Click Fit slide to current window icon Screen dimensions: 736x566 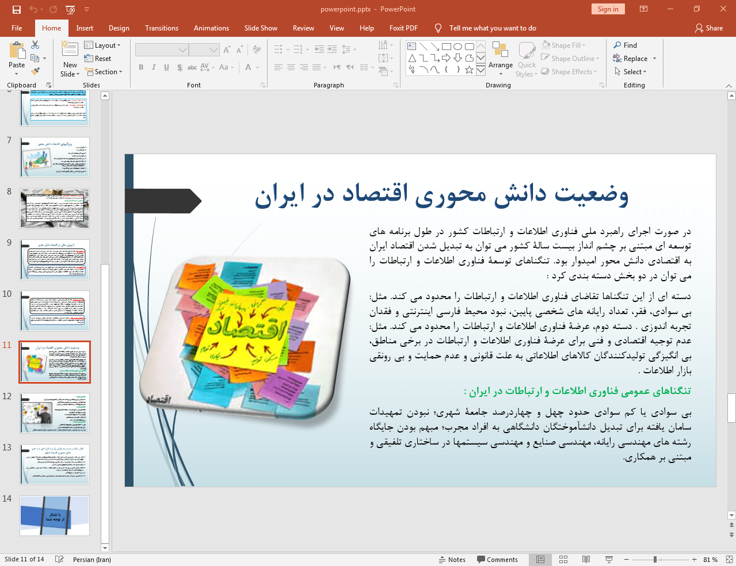[x=729, y=559]
